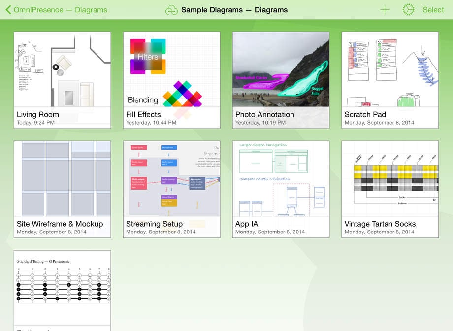Open the Fill Effects diagram preview
The image size is (453, 331).
pos(172,69)
